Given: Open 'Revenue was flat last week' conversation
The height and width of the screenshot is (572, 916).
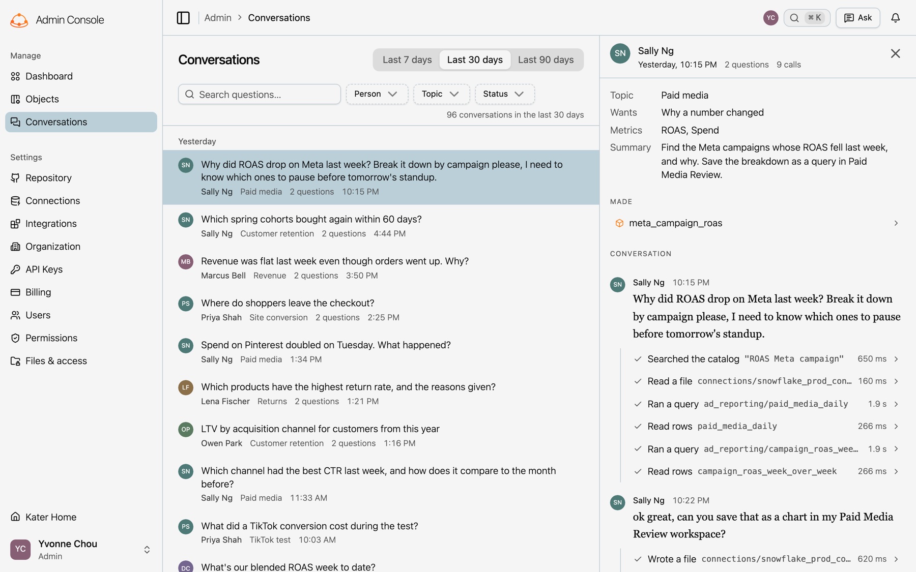Looking at the screenshot, I should pos(381,267).
